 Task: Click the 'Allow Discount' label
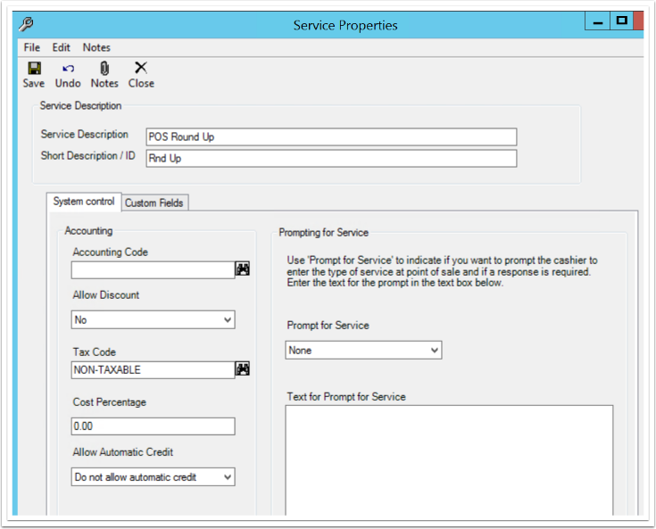106,294
